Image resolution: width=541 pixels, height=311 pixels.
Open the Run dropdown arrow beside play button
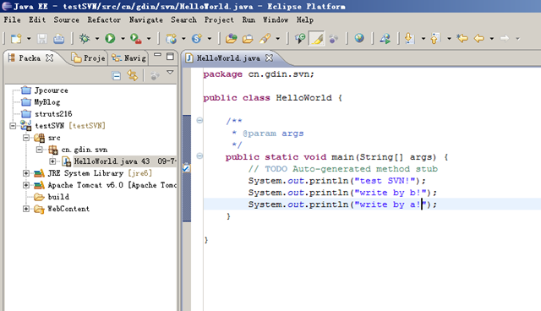[123, 39]
